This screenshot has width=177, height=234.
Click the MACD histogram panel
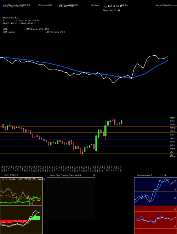21,220
